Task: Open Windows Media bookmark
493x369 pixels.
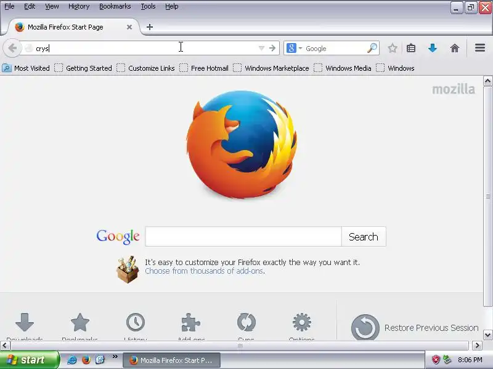Action: (343, 68)
